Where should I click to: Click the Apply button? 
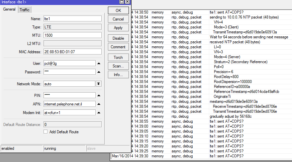tap(118, 28)
